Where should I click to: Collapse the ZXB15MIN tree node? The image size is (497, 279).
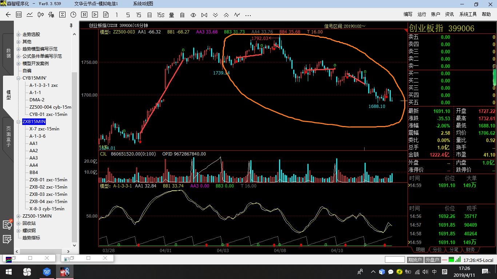tap(19, 122)
